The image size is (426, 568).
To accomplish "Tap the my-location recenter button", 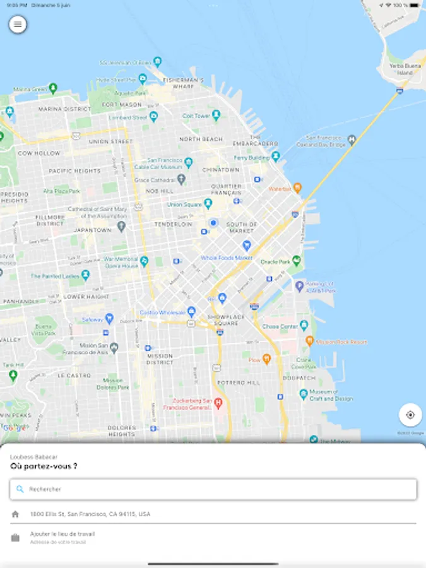I will point(410,415).
